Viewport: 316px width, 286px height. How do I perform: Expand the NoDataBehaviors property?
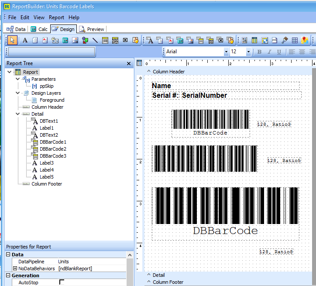pyautogui.click(x=15, y=269)
